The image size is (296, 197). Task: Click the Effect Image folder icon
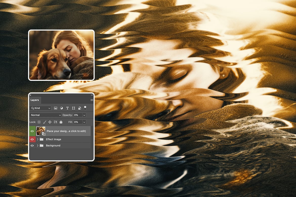click(x=41, y=139)
